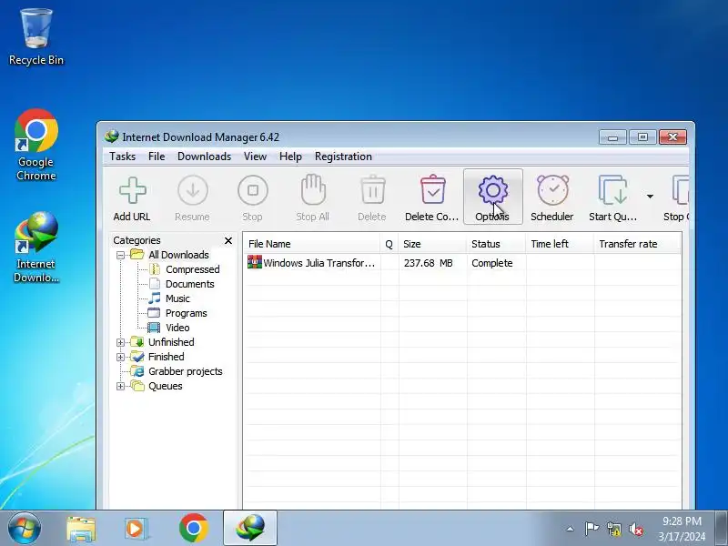Click the Video filmstrip category icon
Viewport: 728px width, 546px height.
tap(154, 328)
